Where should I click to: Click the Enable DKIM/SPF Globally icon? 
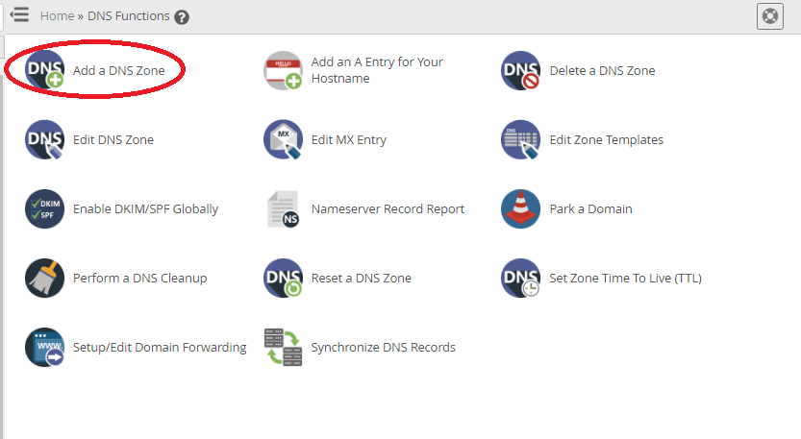click(x=44, y=209)
